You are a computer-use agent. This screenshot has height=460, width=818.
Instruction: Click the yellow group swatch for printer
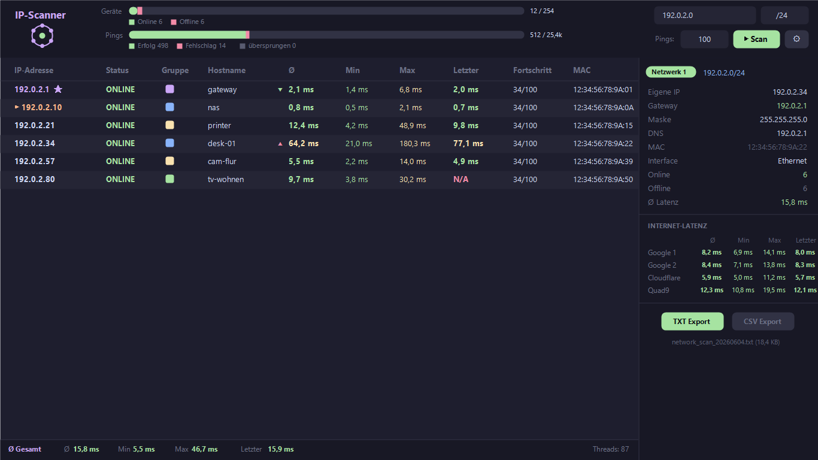[x=170, y=125]
